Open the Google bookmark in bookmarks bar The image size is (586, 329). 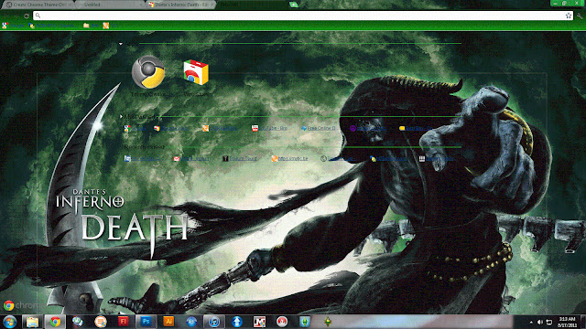(x=13, y=26)
